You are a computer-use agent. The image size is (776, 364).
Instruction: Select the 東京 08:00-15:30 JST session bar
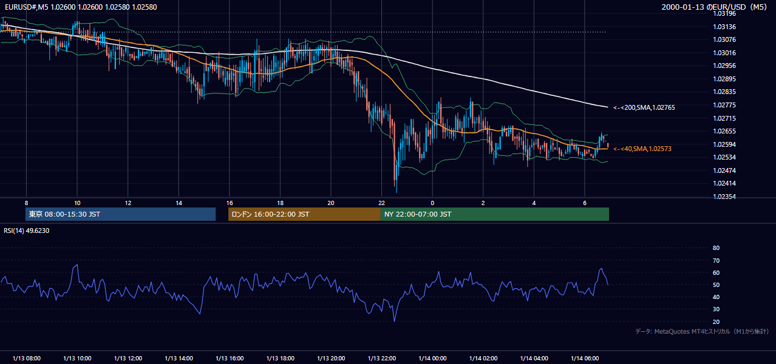[x=121, y=214]
